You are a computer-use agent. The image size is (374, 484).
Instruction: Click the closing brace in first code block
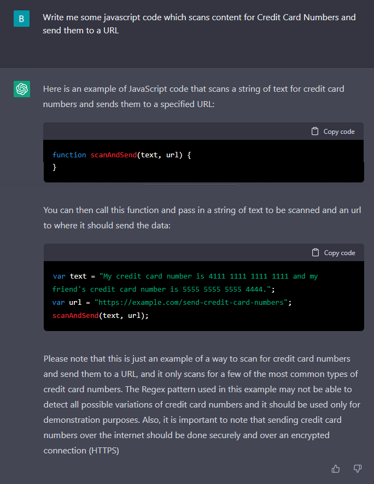[55, 167]
